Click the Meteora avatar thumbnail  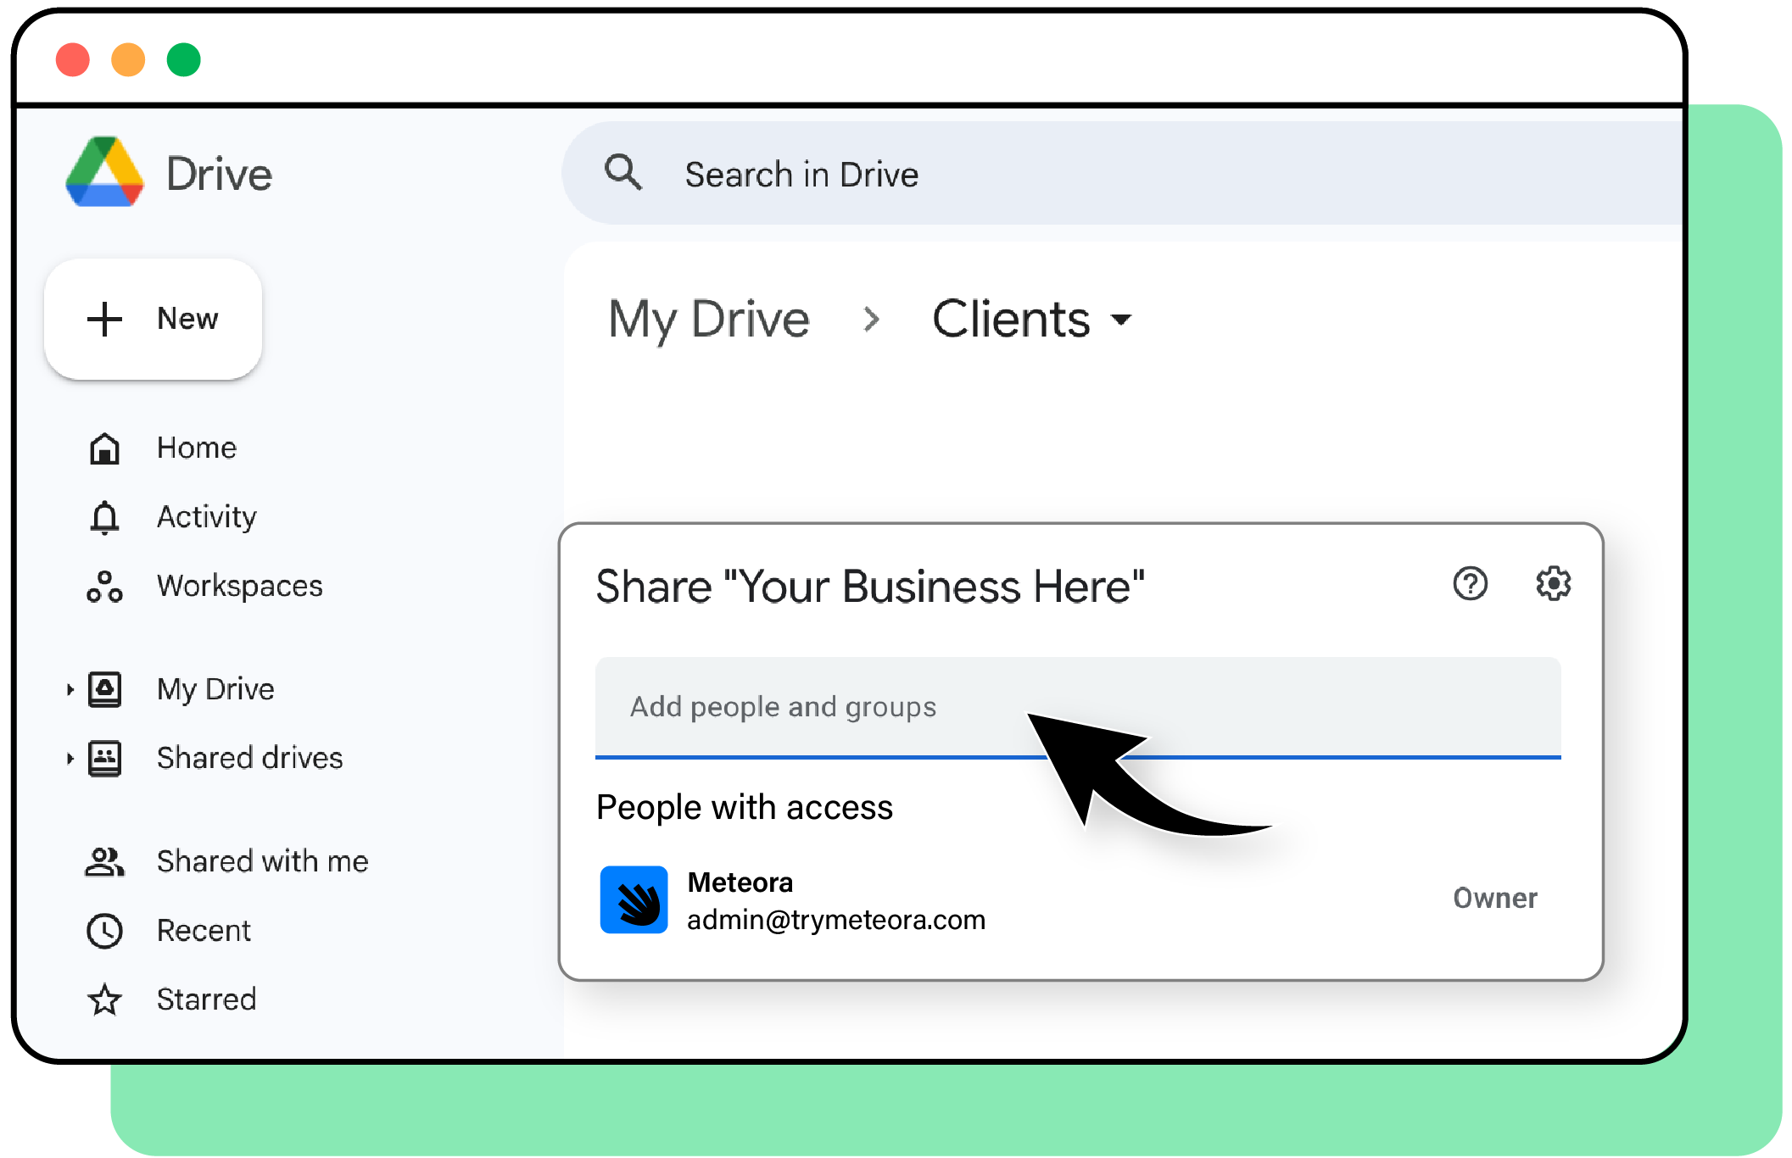click(x=634, y=899)
